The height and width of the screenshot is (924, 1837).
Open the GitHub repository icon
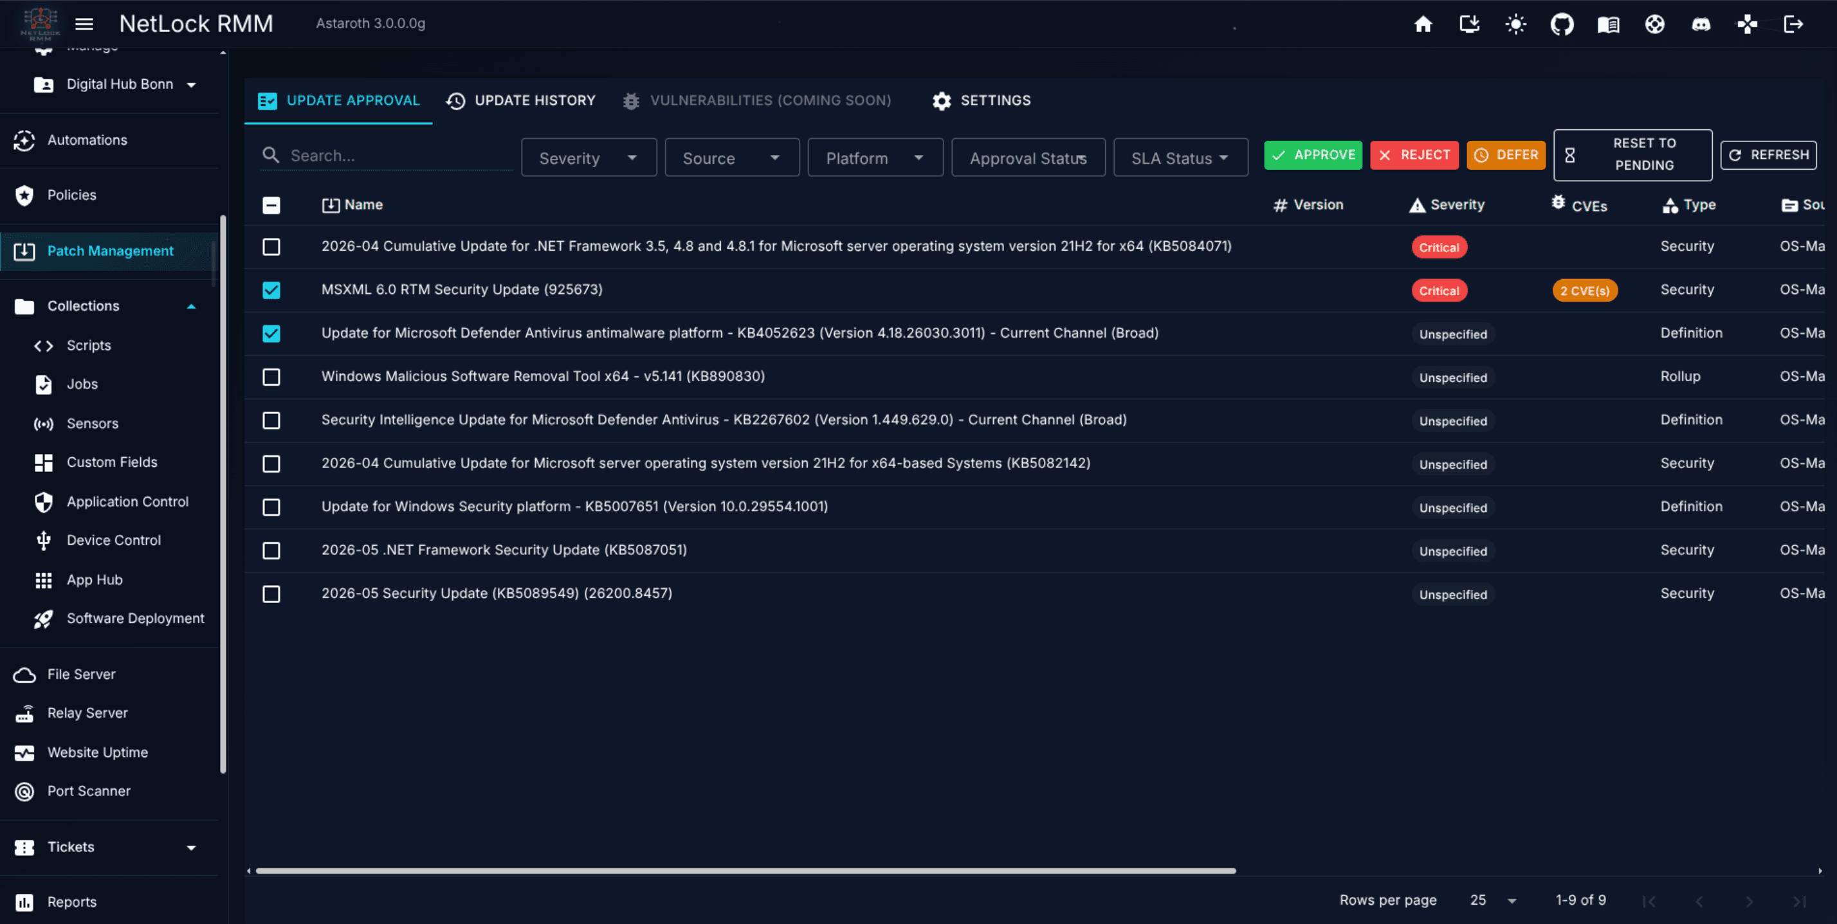(1562, 24)
